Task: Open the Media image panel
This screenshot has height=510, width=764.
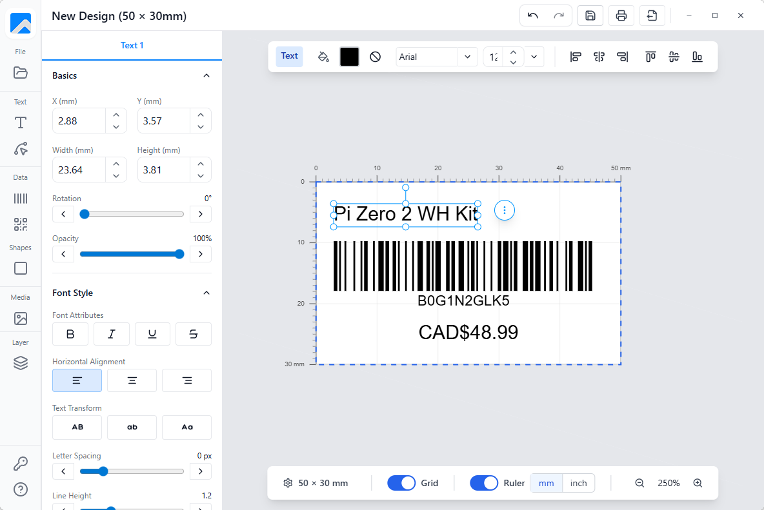Action: [20, 319]
